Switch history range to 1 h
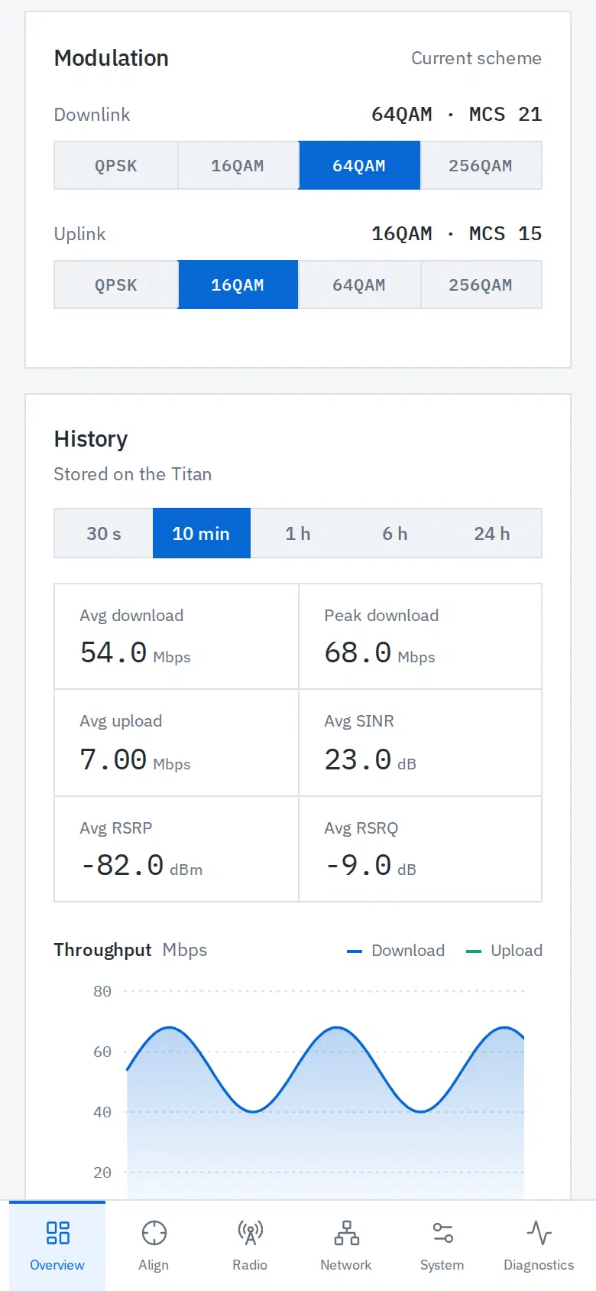Screen dimensions: 596x1291 (298, 533)
